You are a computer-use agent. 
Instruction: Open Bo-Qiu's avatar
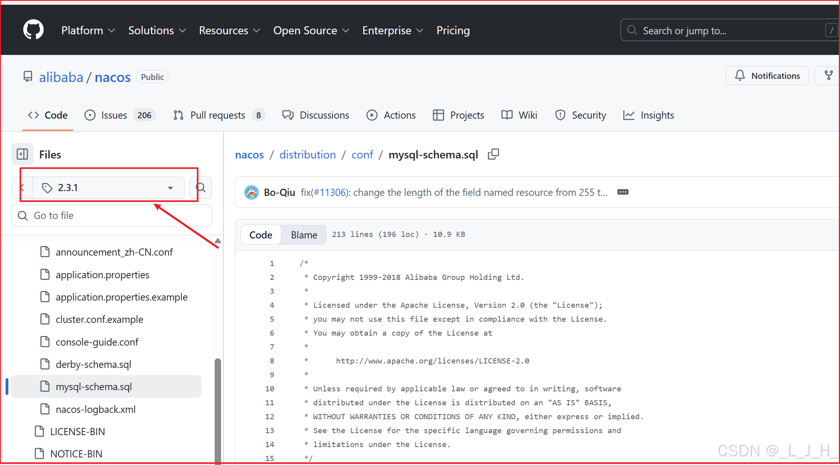[251, 192]
